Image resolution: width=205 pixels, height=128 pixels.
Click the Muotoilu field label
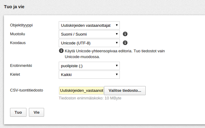point(18,34)
